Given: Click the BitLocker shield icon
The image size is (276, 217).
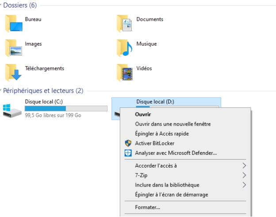Looking at the screenshot, I should (128, 143).
